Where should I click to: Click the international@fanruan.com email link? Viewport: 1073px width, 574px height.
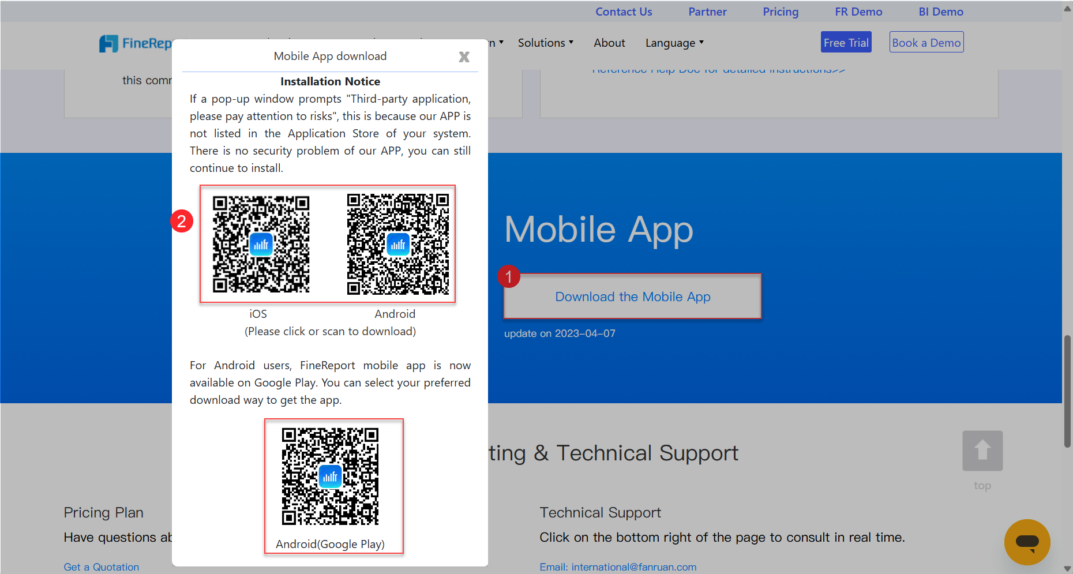point(634,567)
